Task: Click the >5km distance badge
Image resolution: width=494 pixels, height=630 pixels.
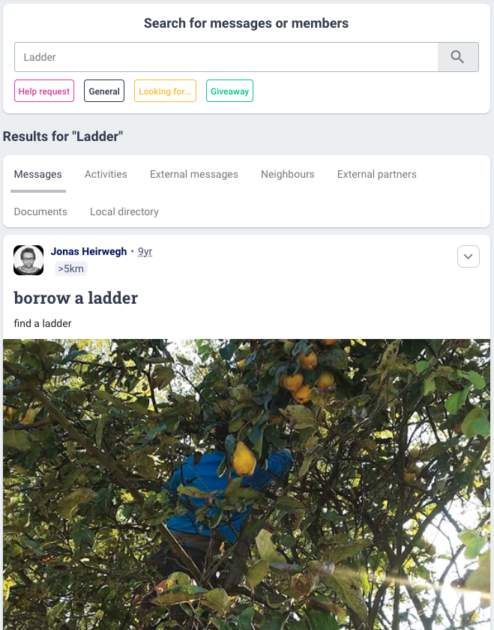Action: (x=71, y=268)
